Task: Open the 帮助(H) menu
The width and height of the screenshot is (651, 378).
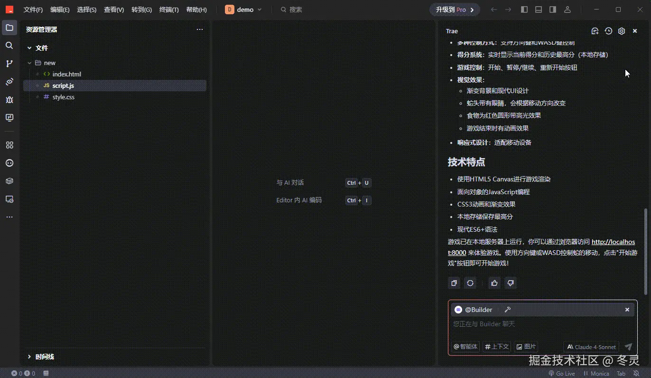Action: pos(196,9)
